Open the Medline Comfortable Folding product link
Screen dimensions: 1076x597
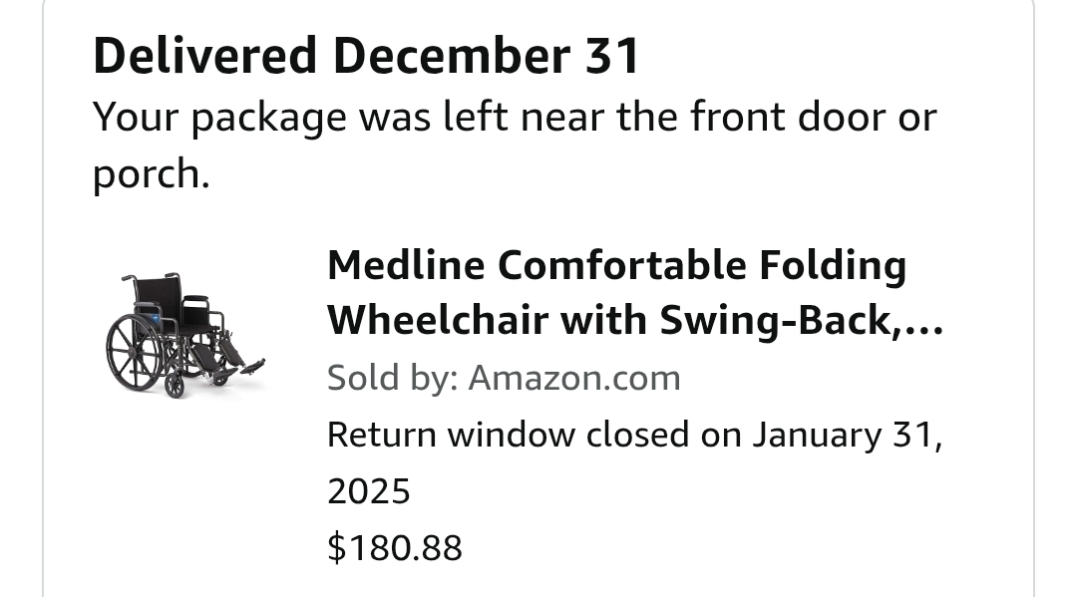point(635,293)
